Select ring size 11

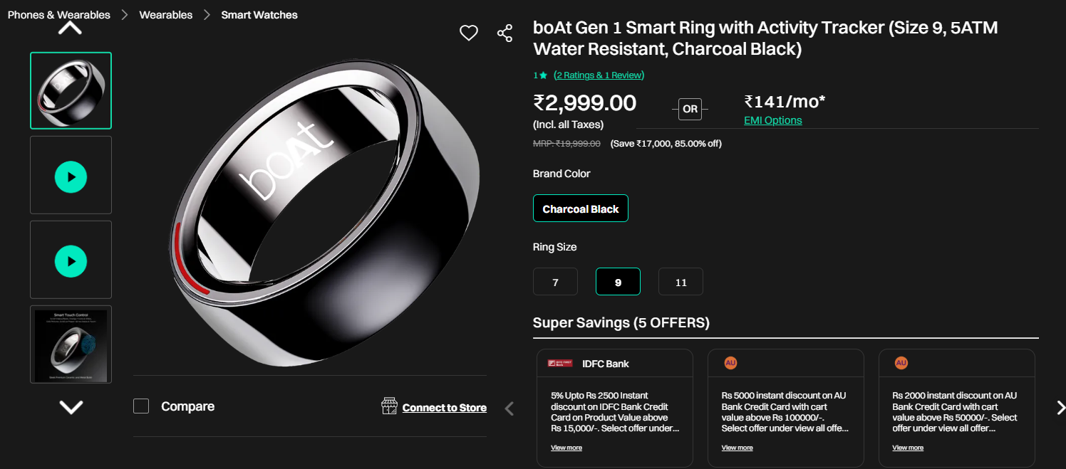(681, 282)
